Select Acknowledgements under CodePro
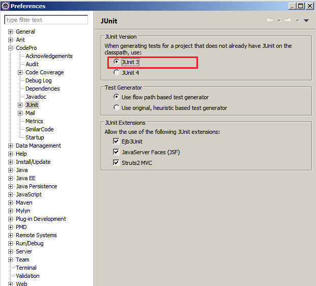 click(x=49, y=56)
